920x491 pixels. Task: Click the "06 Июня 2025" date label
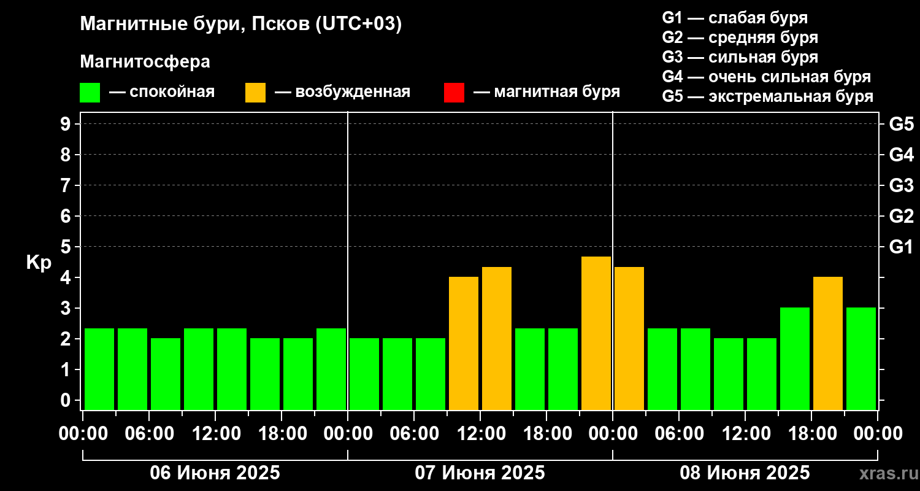tap(215, 473)
